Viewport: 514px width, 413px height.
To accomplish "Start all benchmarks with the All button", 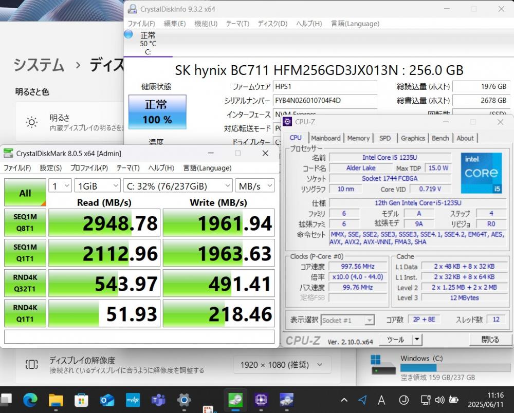I will point(25,193).
